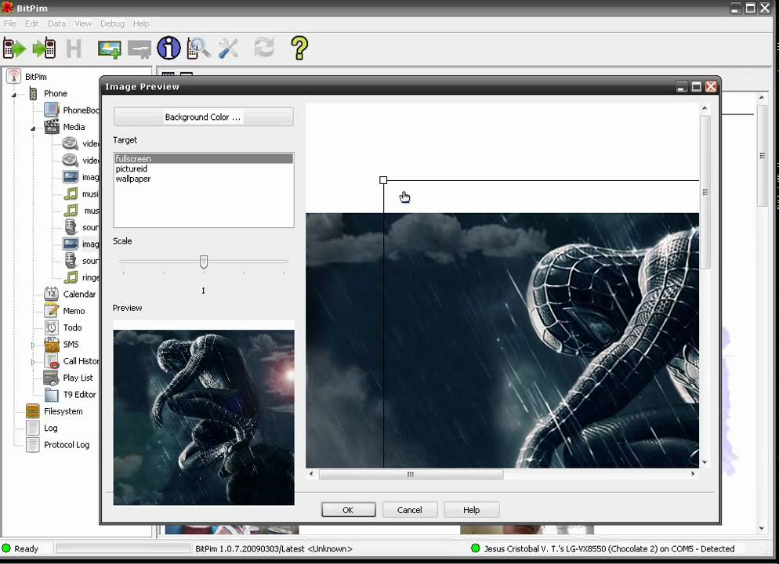This screenshot has width=779, height=564.
Task: Open the View menu
Action: [83, 23]
